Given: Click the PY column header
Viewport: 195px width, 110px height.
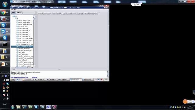Looking at the screenshot, I should tap(62, 13).
